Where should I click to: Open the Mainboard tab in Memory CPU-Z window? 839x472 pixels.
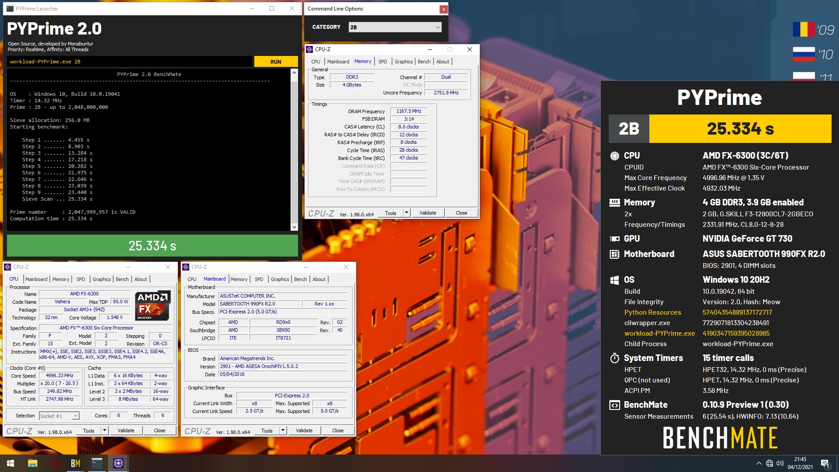[338, 62]
